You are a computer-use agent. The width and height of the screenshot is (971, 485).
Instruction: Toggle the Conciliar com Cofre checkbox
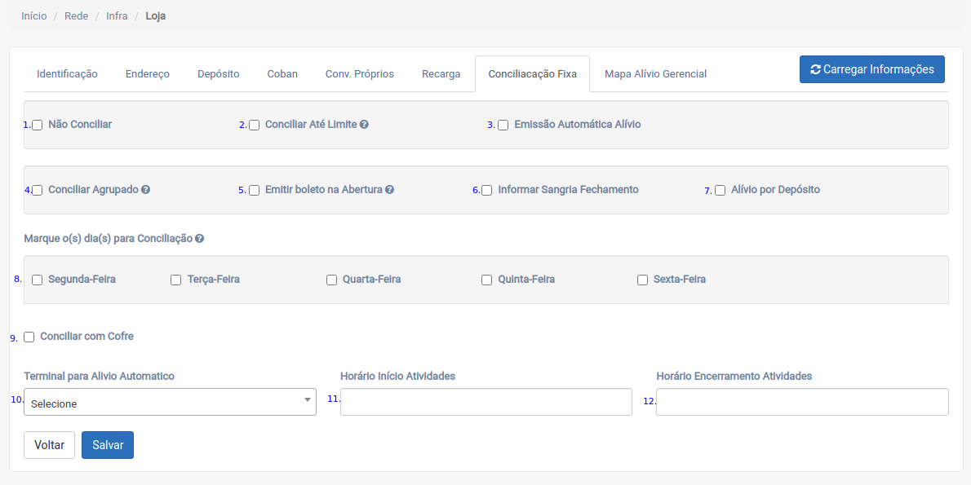29,337
